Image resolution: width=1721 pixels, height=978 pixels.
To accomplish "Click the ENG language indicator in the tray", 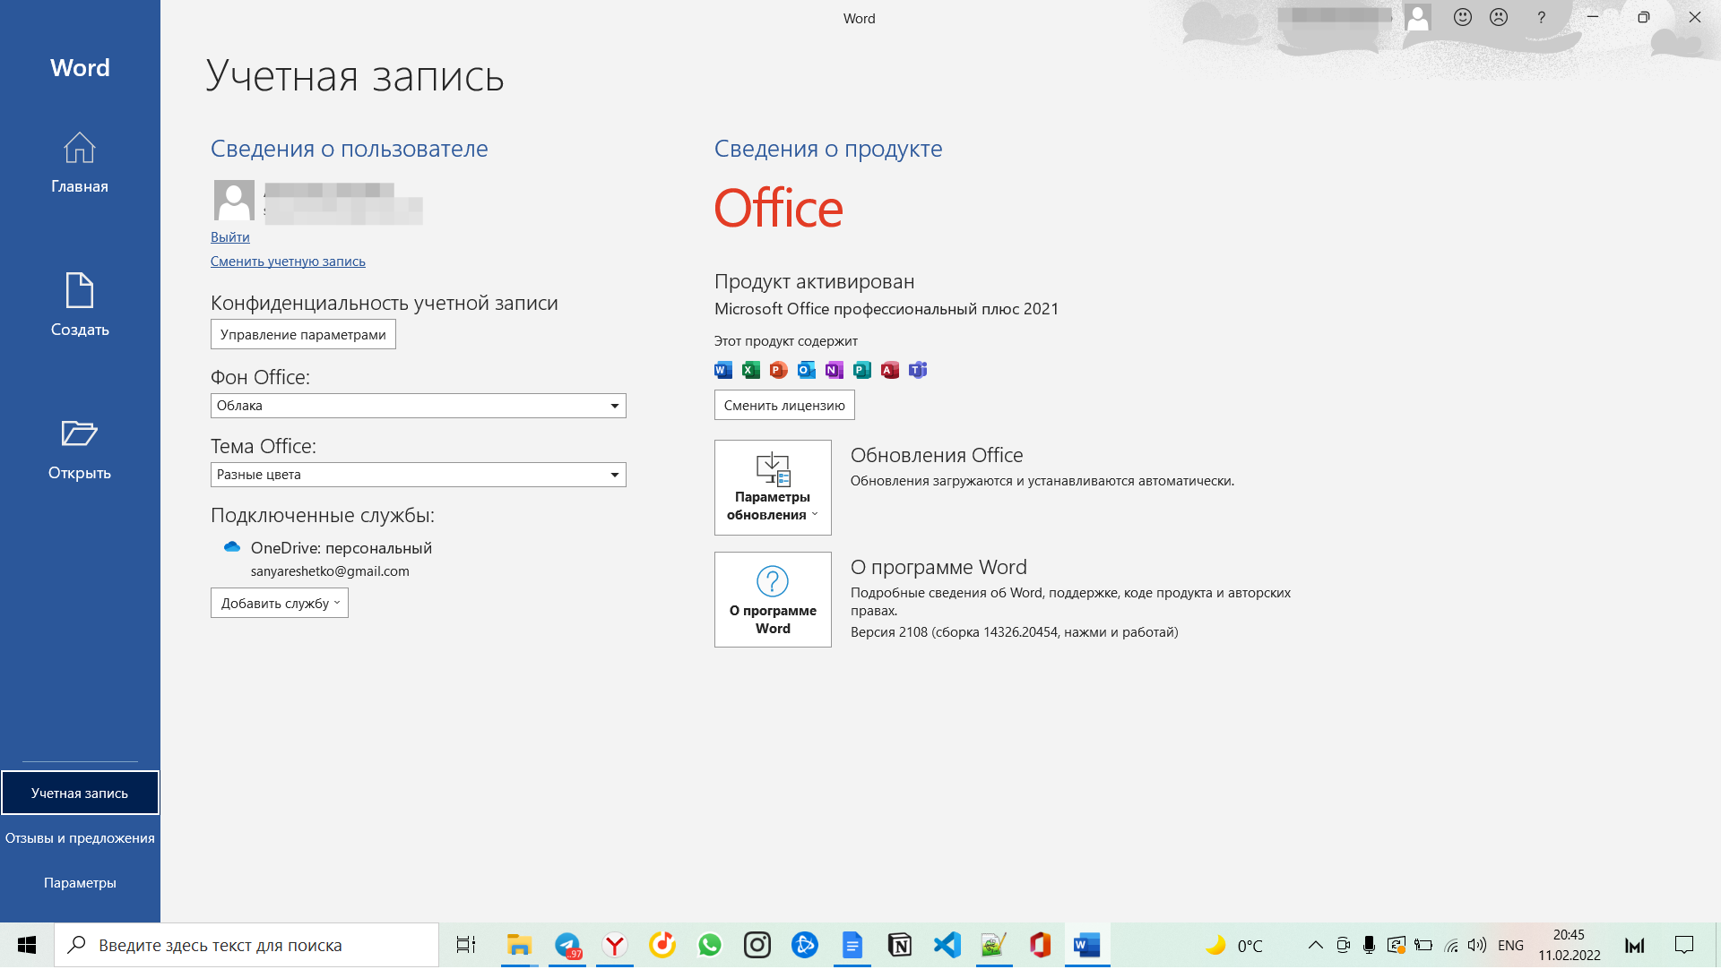I will (x=1511, y=945).
